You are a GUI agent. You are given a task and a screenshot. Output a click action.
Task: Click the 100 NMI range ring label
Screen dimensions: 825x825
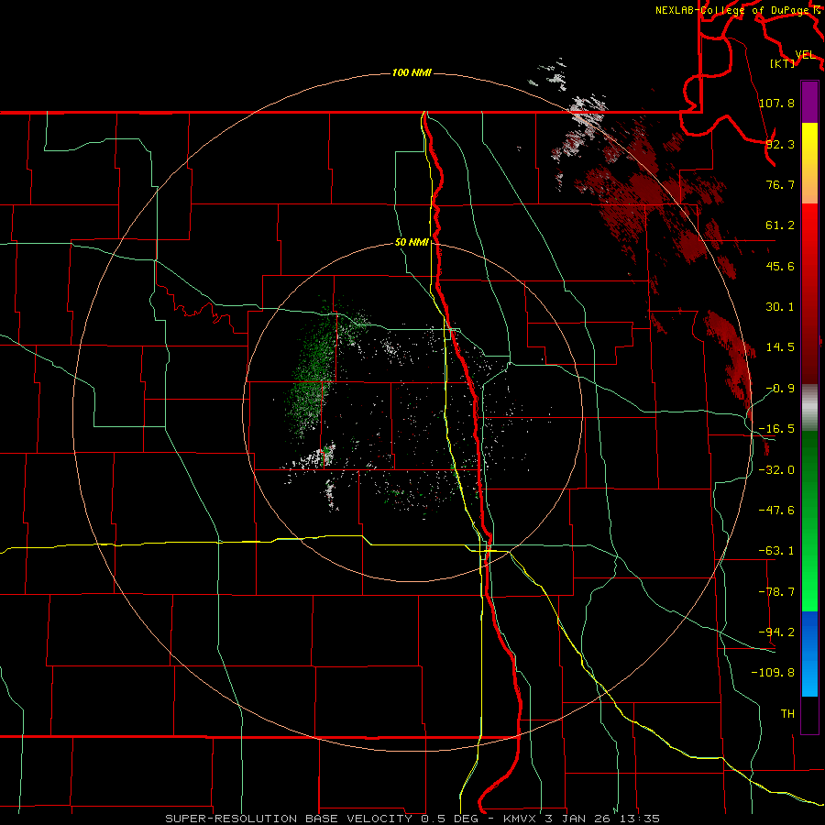412,72
